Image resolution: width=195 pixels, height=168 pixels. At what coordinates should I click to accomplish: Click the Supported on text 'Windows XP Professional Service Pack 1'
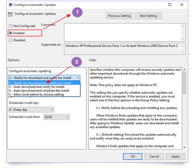(94, 46)
